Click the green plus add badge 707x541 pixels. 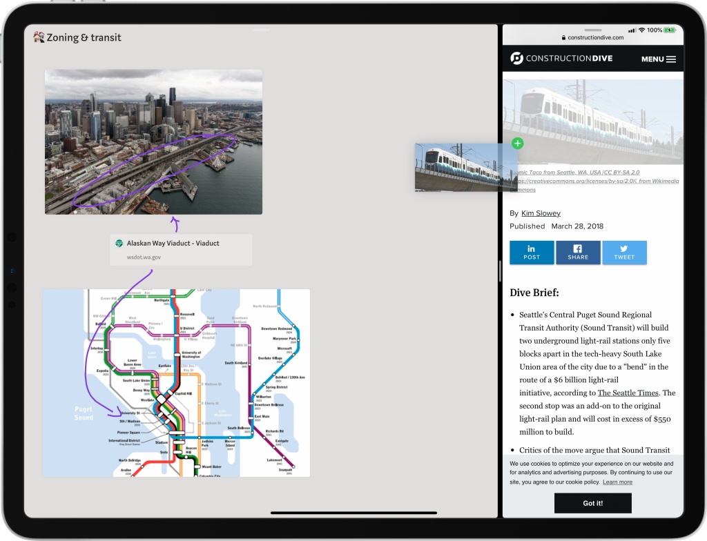tap(518, 144)
